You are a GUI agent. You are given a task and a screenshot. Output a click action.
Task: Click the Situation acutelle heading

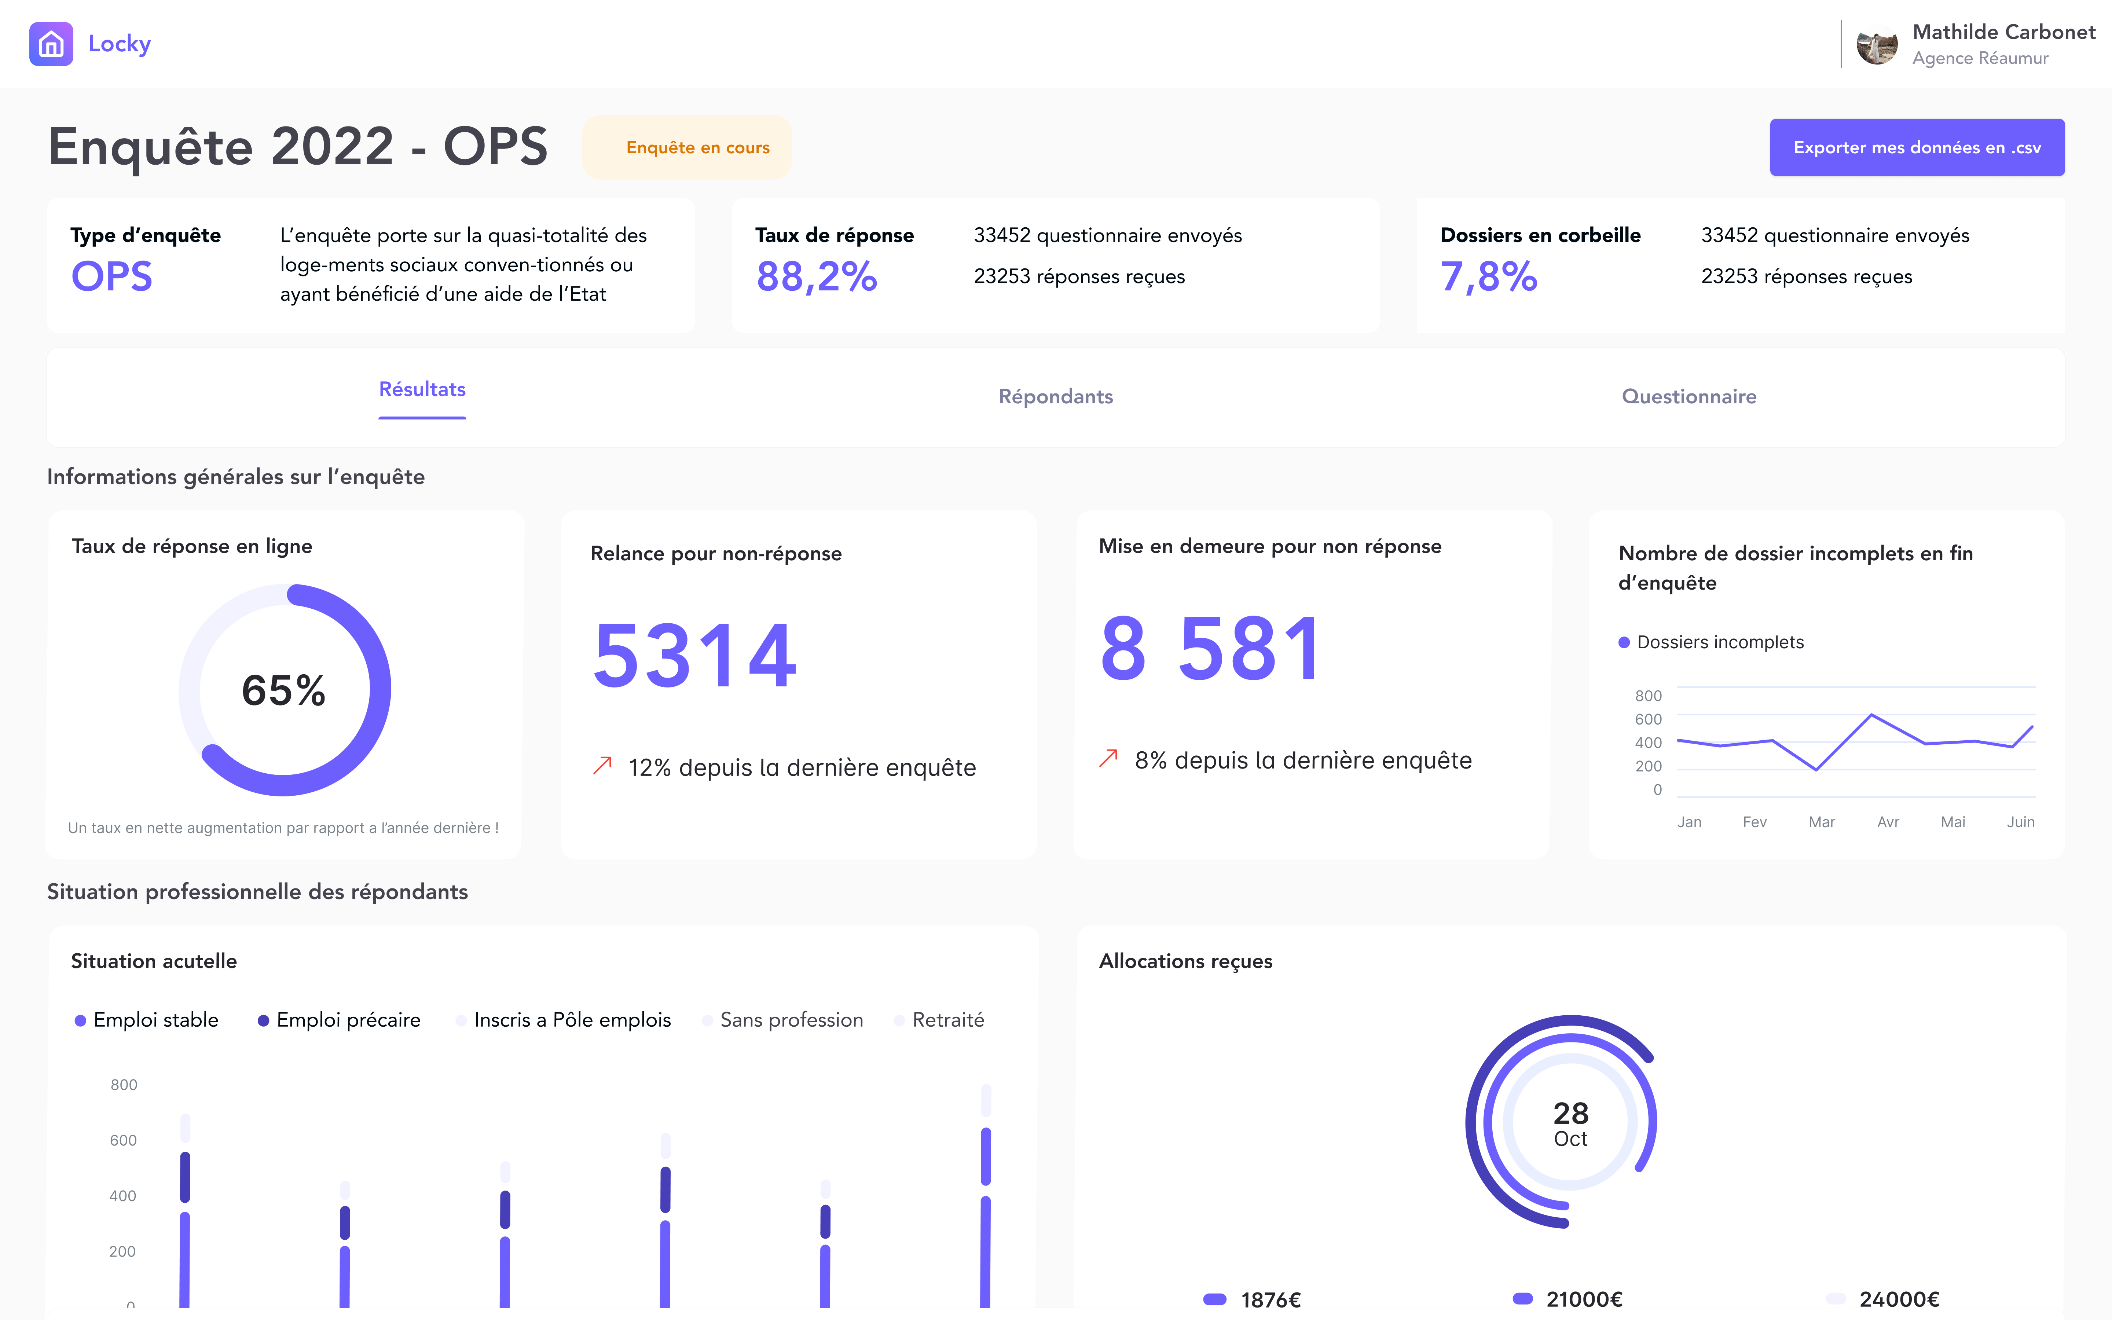tap(154, 961)
